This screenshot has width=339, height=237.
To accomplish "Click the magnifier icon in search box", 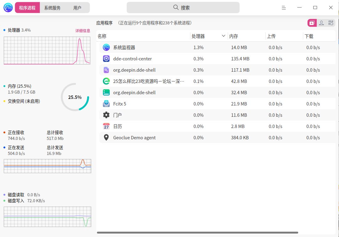I will [176, 8].
